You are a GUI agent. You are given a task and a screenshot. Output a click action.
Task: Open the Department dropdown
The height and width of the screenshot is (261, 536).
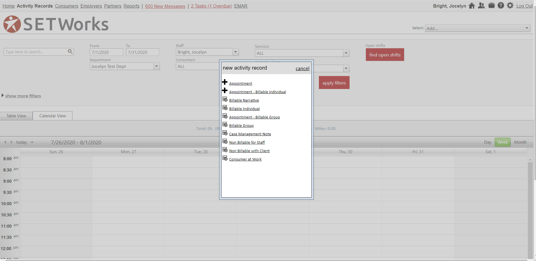(125, 66)
